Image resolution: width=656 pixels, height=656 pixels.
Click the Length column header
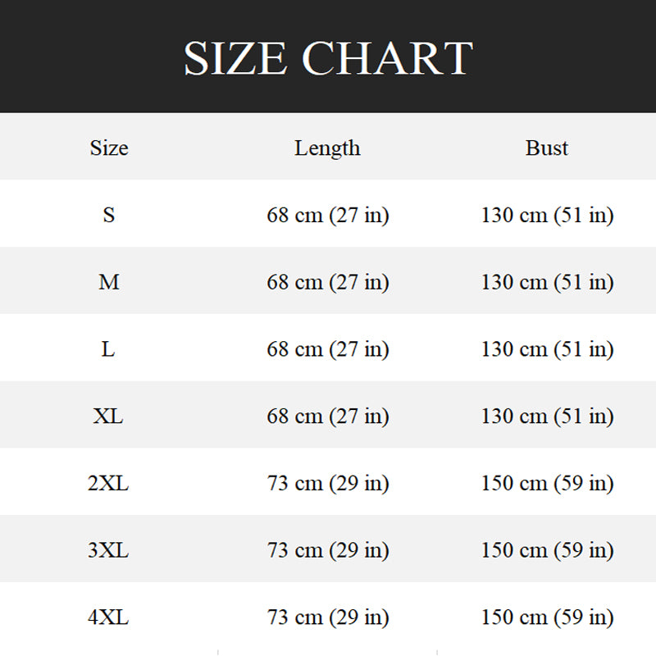tap(327, 148)
